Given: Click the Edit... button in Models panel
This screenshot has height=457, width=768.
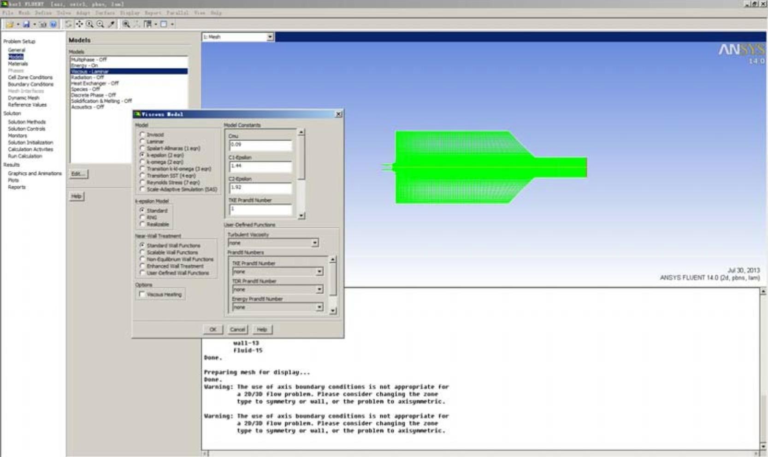Looking at the screenshot, I should pos(78,174).
